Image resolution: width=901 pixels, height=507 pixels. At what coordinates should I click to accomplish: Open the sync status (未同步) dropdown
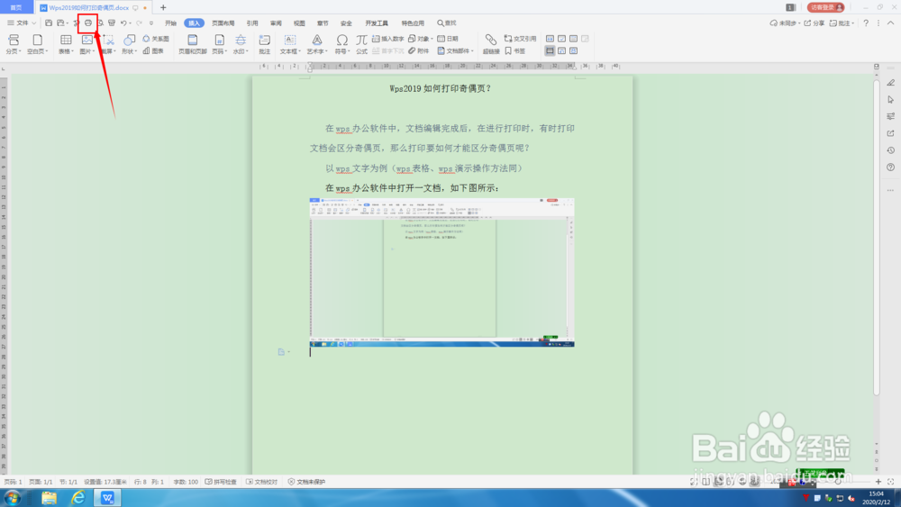point(784,23)
